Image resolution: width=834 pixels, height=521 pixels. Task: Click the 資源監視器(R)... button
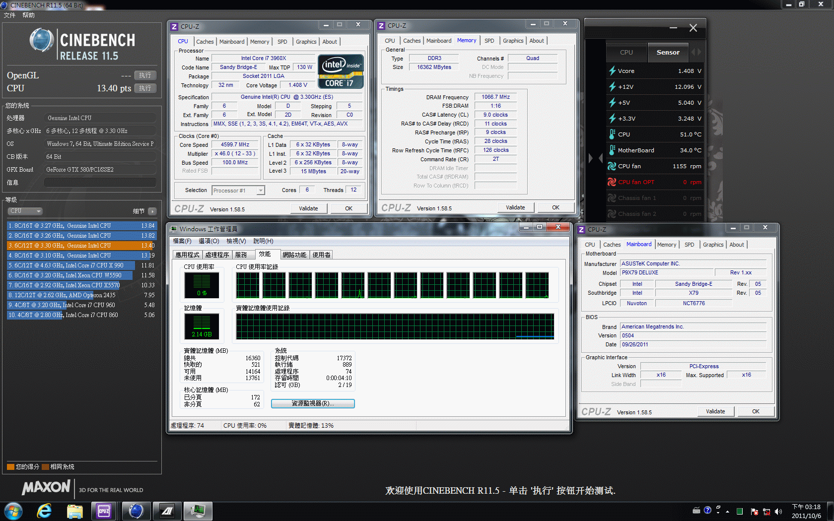[x=313, y=403]
